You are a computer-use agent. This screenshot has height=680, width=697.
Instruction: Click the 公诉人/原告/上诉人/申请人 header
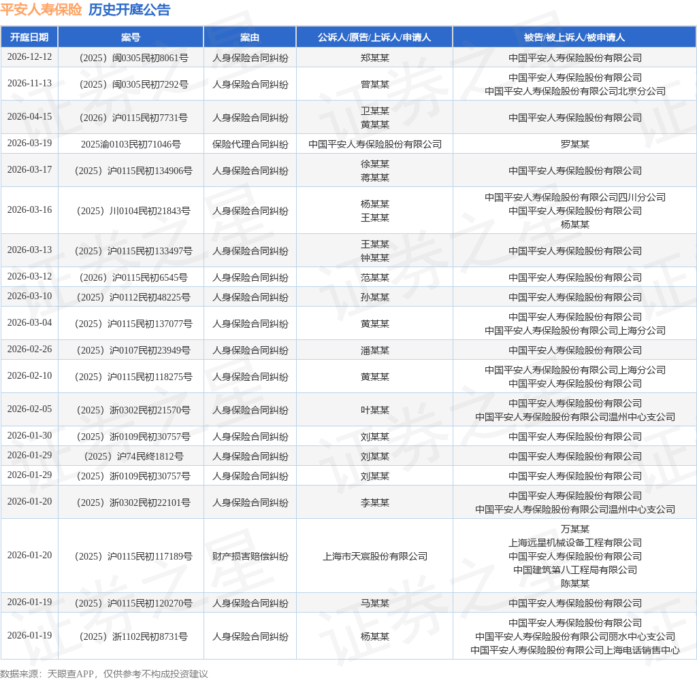click(374, 37)
